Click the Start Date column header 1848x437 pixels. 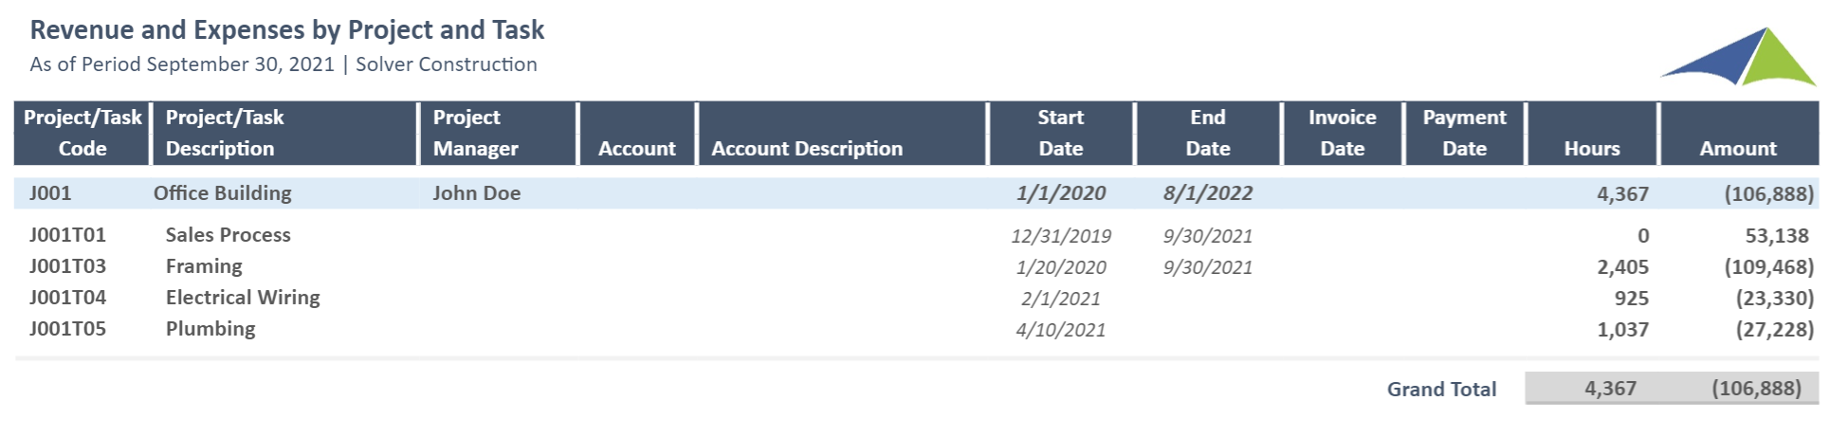pyautogui.click(x=1061, y=133)
